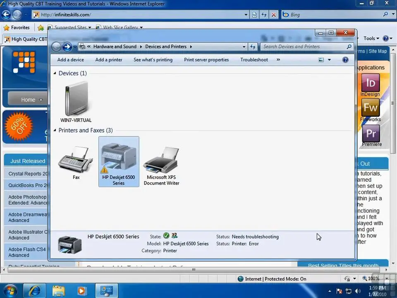Image resolution: width=397 pixels, height=298 pixels.
Task: Open Devices and Printers help icon
Action: 345,60
